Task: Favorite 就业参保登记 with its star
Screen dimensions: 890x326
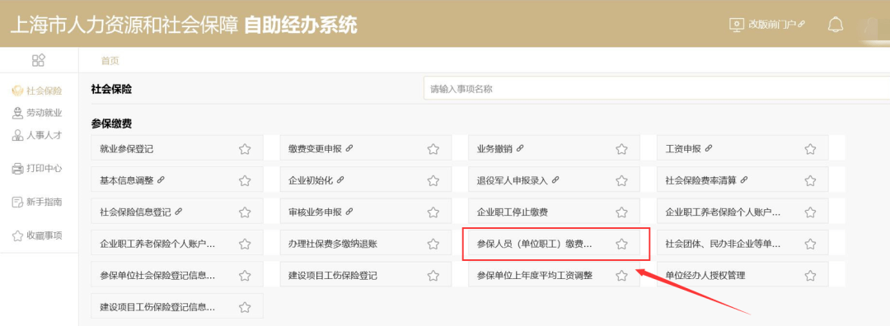Action: point(245,149)
